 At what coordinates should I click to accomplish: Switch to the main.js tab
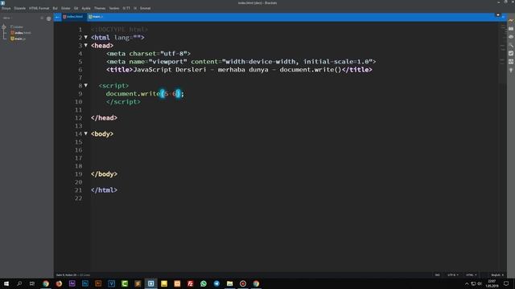(96, 17)
